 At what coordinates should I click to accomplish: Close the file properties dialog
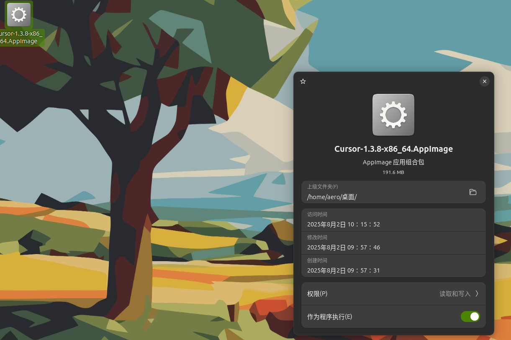(x=484, y=81)
